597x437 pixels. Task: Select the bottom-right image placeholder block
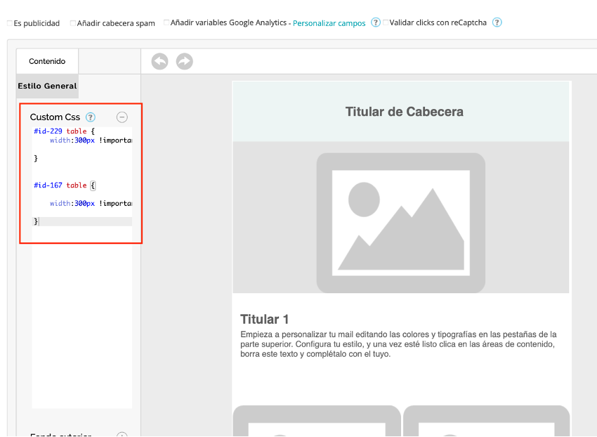[486, 421]
